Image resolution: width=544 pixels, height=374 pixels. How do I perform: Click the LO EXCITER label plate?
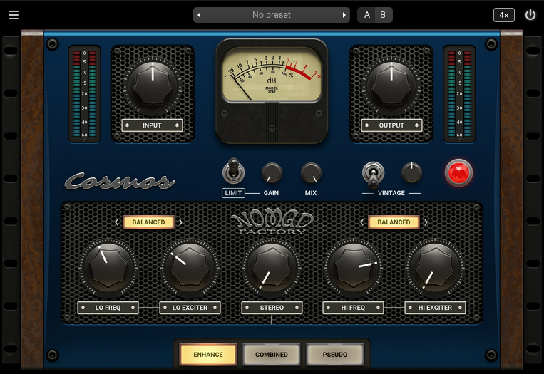click(x=190, y=308)
